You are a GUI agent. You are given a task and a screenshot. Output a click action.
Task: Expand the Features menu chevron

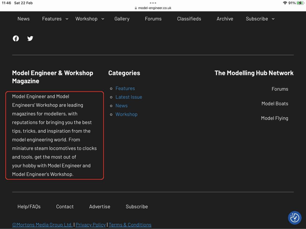(67, 19)
